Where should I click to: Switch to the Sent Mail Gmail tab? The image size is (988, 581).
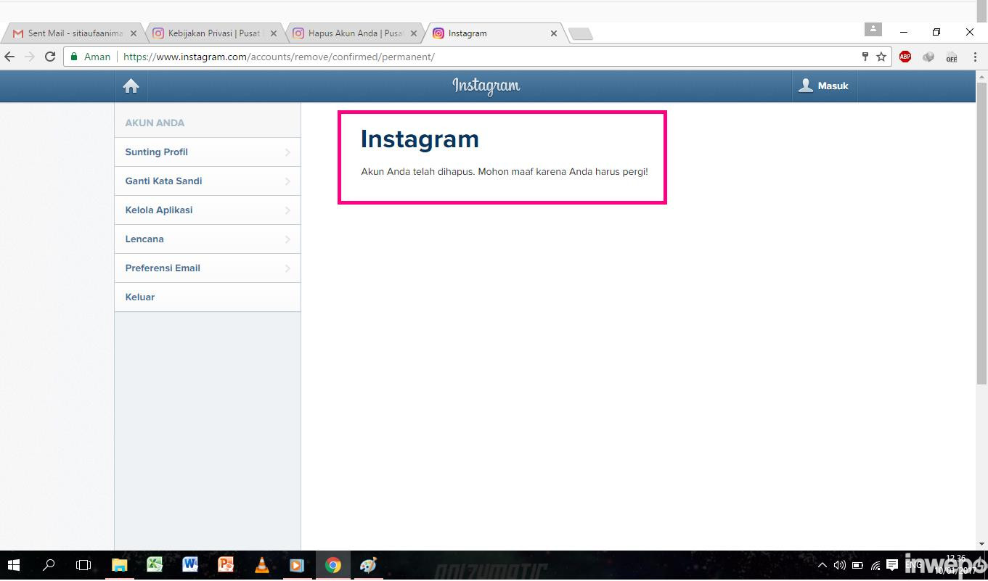coord(73,33)
